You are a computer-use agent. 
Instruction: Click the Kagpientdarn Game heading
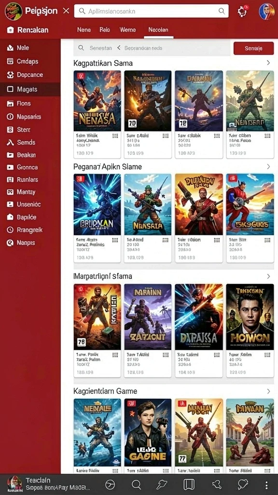click(x=105, y=391)
